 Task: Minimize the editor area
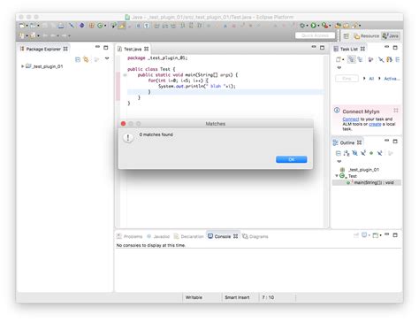(x=314, y=47)
